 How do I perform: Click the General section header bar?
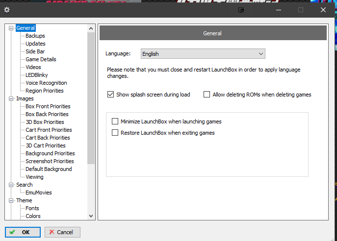(x=213, y=33)
